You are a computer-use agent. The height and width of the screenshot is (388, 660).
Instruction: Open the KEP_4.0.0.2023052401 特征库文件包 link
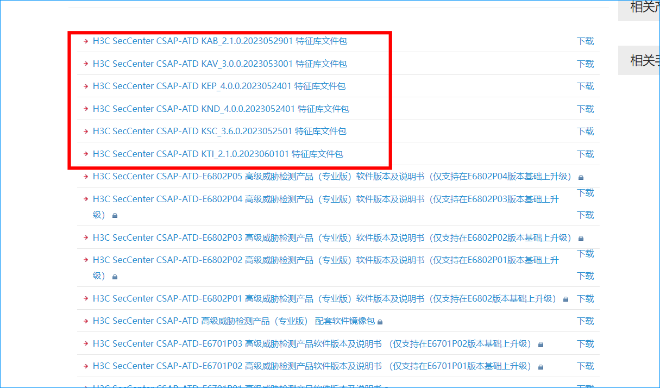pyautogui.click(x=219, y=86)
